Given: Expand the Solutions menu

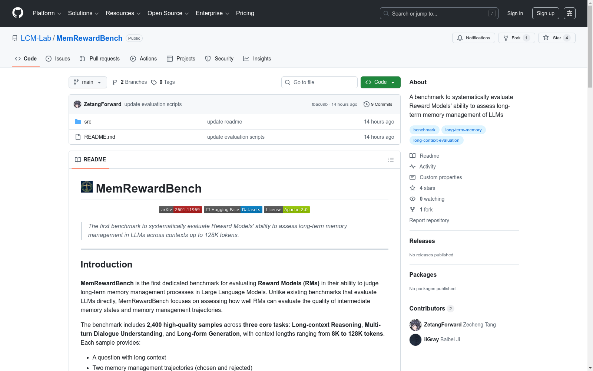Looking at the screenshot, I should (x=83, y=13).
